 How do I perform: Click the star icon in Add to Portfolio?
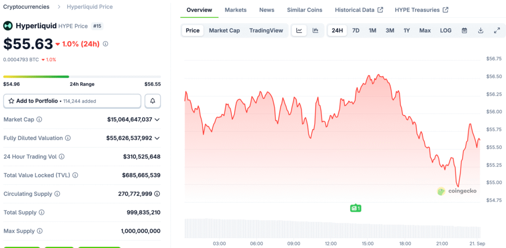coord(11,101)
